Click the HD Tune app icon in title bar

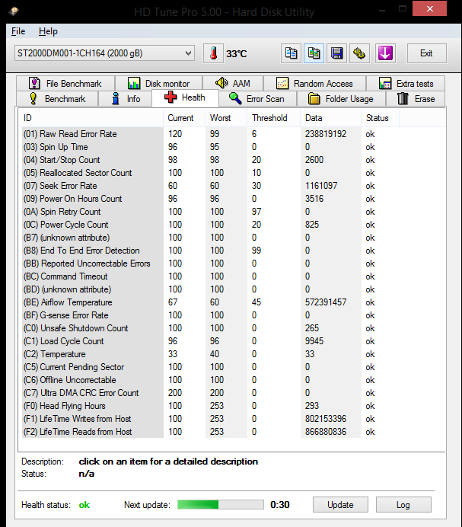tap(14, 11)
